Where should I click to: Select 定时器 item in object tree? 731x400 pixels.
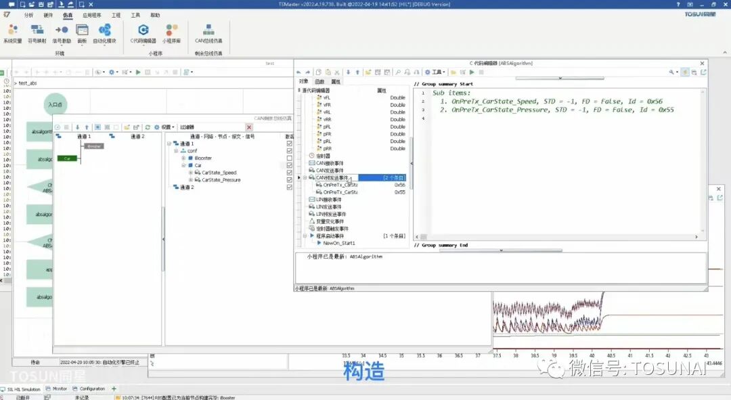(x=323, y=156)
